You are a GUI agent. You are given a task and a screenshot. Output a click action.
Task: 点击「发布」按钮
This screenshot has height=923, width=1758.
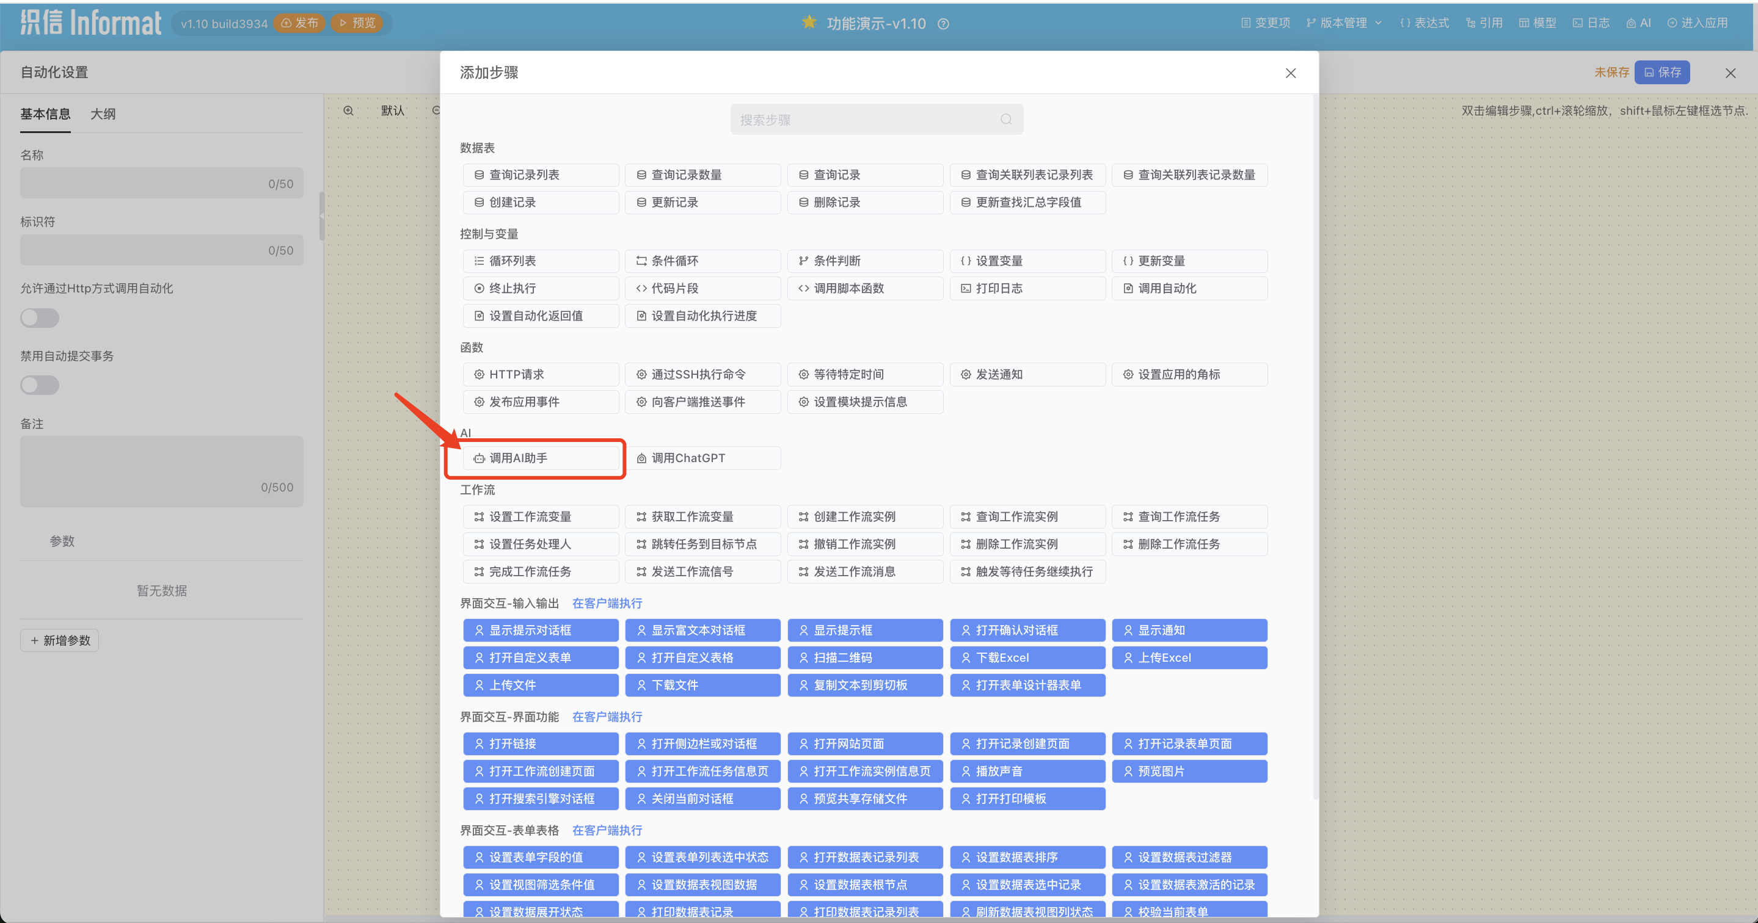[x=299, y=23]
